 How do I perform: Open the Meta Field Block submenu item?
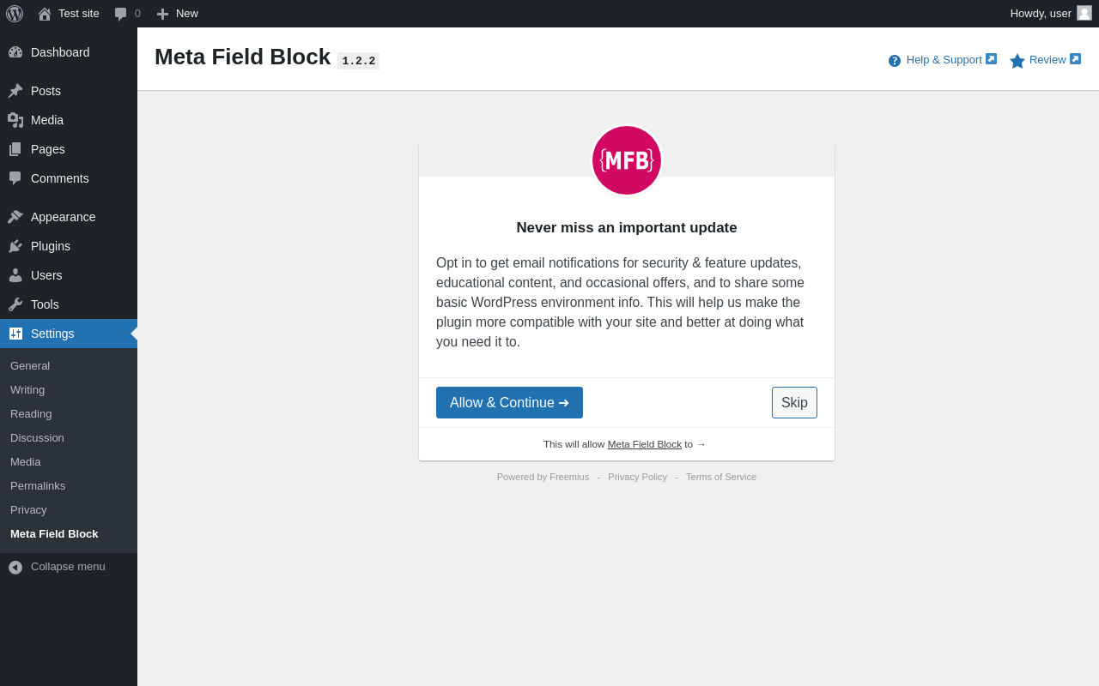click(x=54, y=533)
